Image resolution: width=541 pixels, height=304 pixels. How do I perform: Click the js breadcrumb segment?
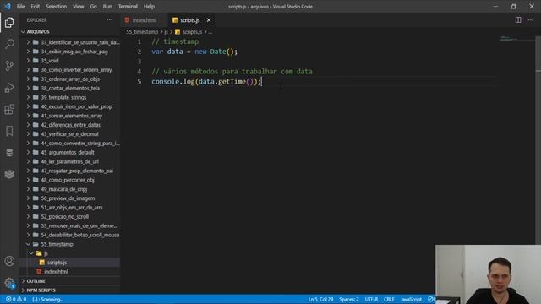[x=166, y=32]
